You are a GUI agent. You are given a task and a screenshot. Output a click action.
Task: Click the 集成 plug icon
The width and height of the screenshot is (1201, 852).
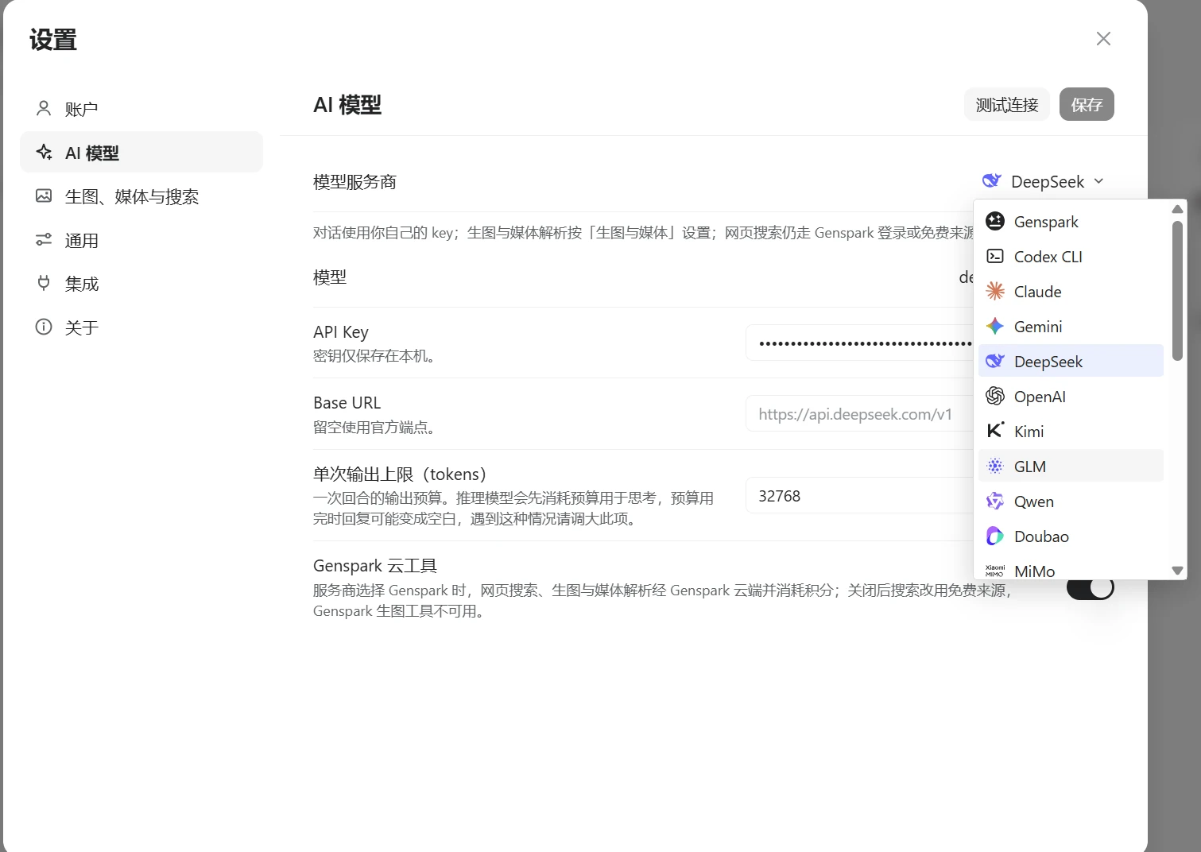click(44, 283)
